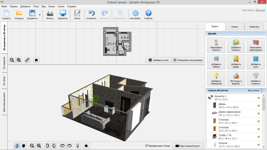Zoom in on the 2D floor plan
Screen dimensions: 267x150
19,60
